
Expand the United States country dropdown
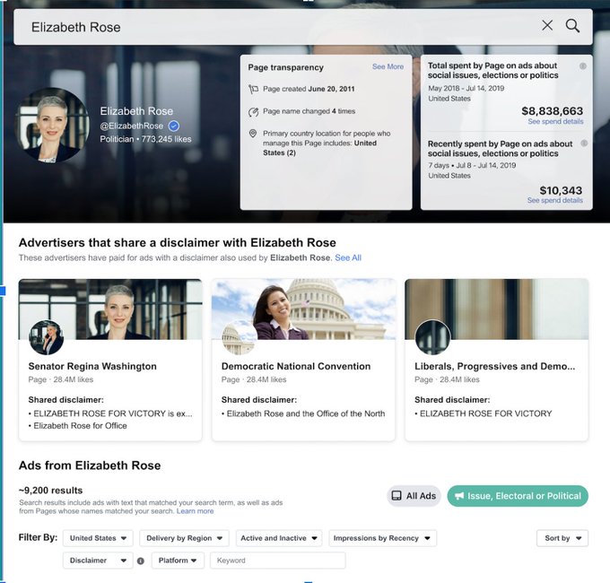click(98, 538)
